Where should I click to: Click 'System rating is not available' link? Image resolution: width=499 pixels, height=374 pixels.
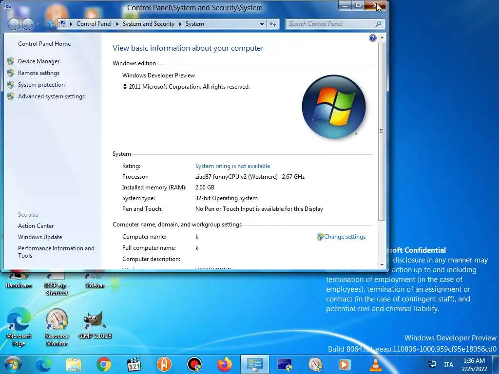tap(232, 166)
